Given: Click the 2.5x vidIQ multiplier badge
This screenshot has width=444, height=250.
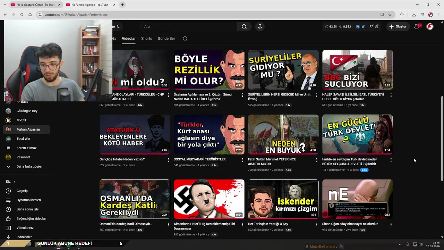Looking at the screenshot, I should (364, 170).
